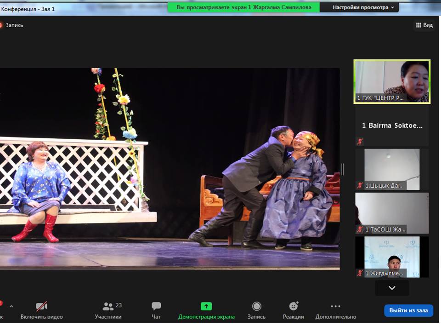
Task: Click muted mic icon on ТаСОШ tile
Action: [x=360, y=229]
